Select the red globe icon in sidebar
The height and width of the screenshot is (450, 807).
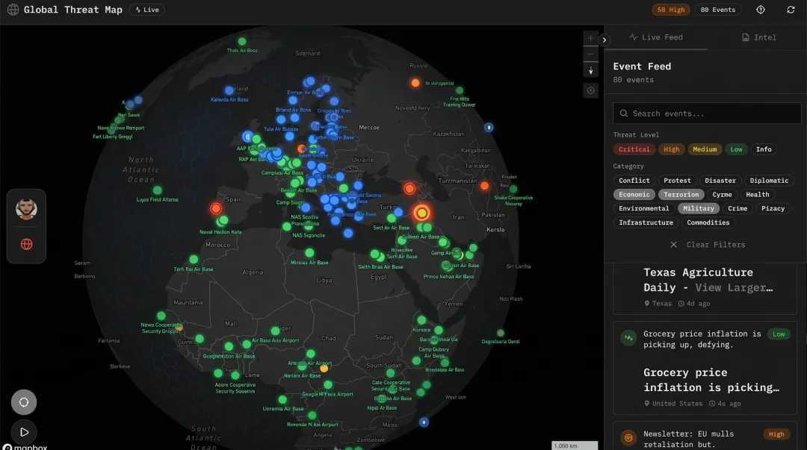(26, 244)
